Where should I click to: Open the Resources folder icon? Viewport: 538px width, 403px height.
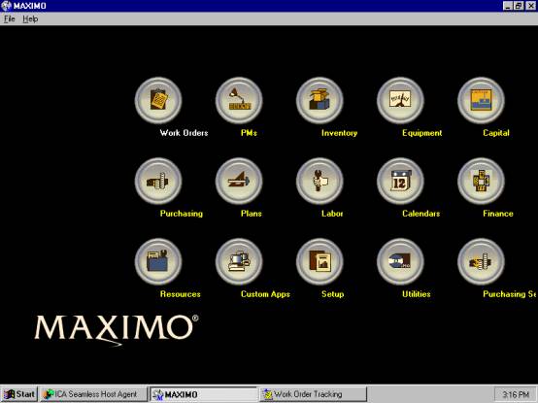point(158,261)
